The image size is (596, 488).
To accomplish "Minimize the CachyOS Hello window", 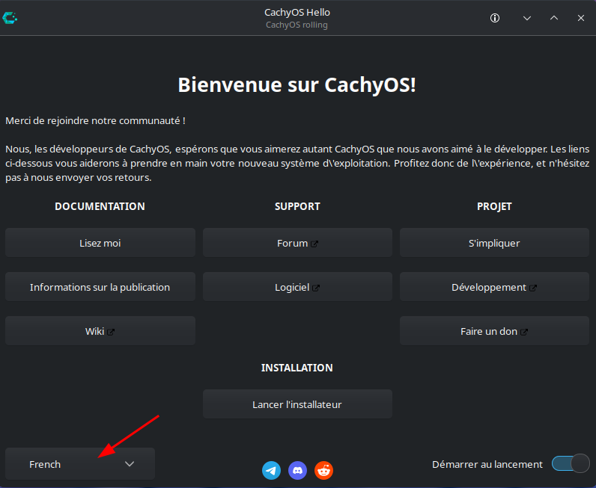I will click(x=526, y=18).
